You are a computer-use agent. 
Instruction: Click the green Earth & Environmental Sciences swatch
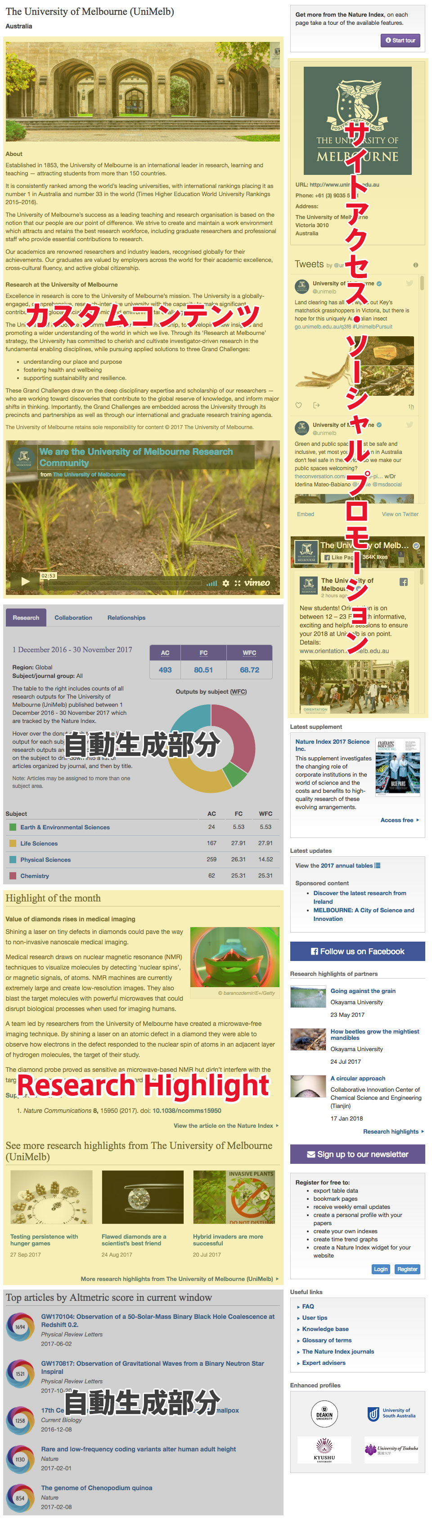click(13, 827)
